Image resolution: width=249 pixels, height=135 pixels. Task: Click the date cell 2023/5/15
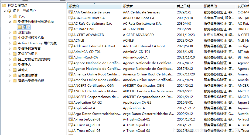pos(185,41)
